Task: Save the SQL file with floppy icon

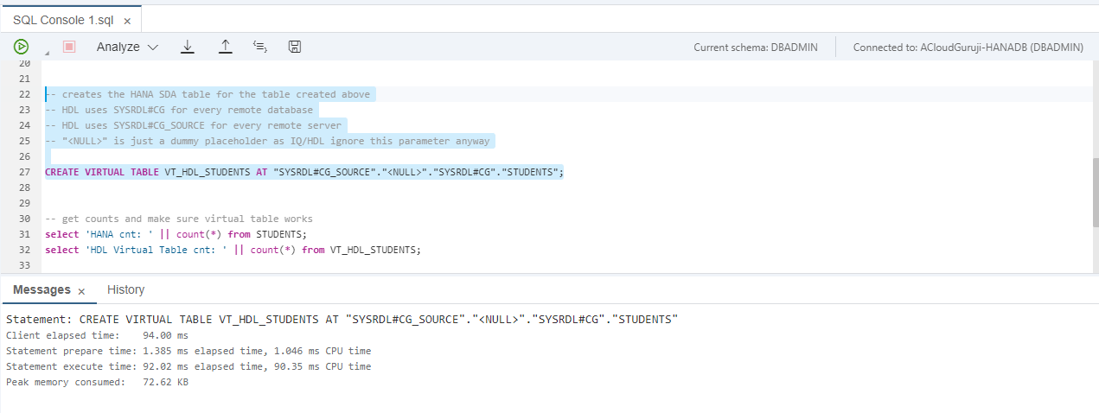Action: point(295,47)
